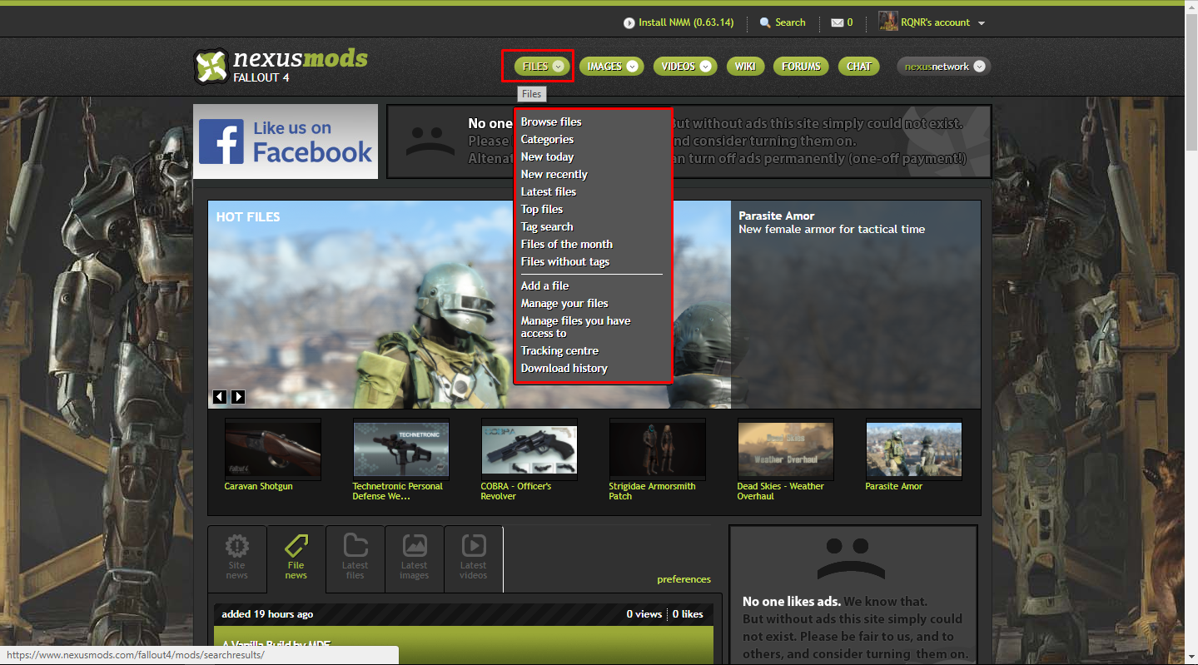
Task: Click the Search link in the header
Action: click(790, 22)
